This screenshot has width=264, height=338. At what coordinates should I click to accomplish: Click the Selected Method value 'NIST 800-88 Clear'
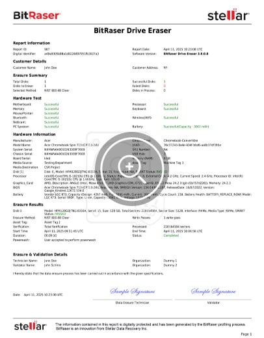pos(57,90)
